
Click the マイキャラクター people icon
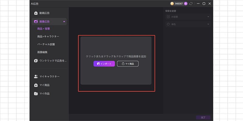(x=36, y=77)
